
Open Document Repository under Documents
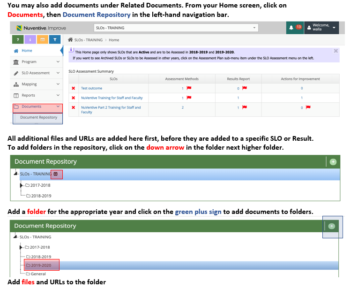click(x=38, y=117)
